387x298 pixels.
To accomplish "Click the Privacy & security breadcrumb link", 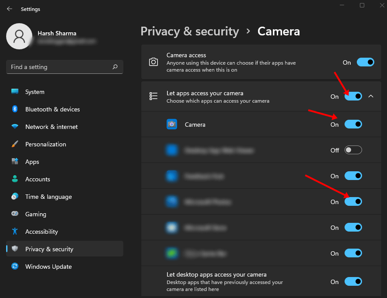I will 190,31.
